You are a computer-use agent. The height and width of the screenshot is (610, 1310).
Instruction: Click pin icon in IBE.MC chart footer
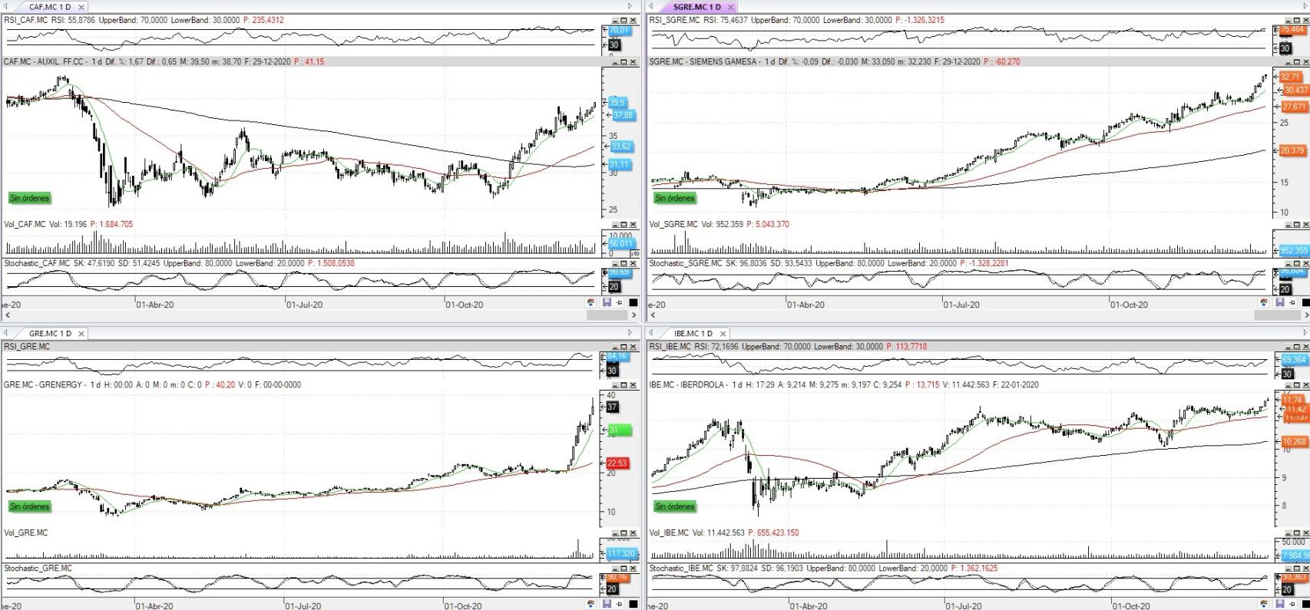(x=1292, y=605)
